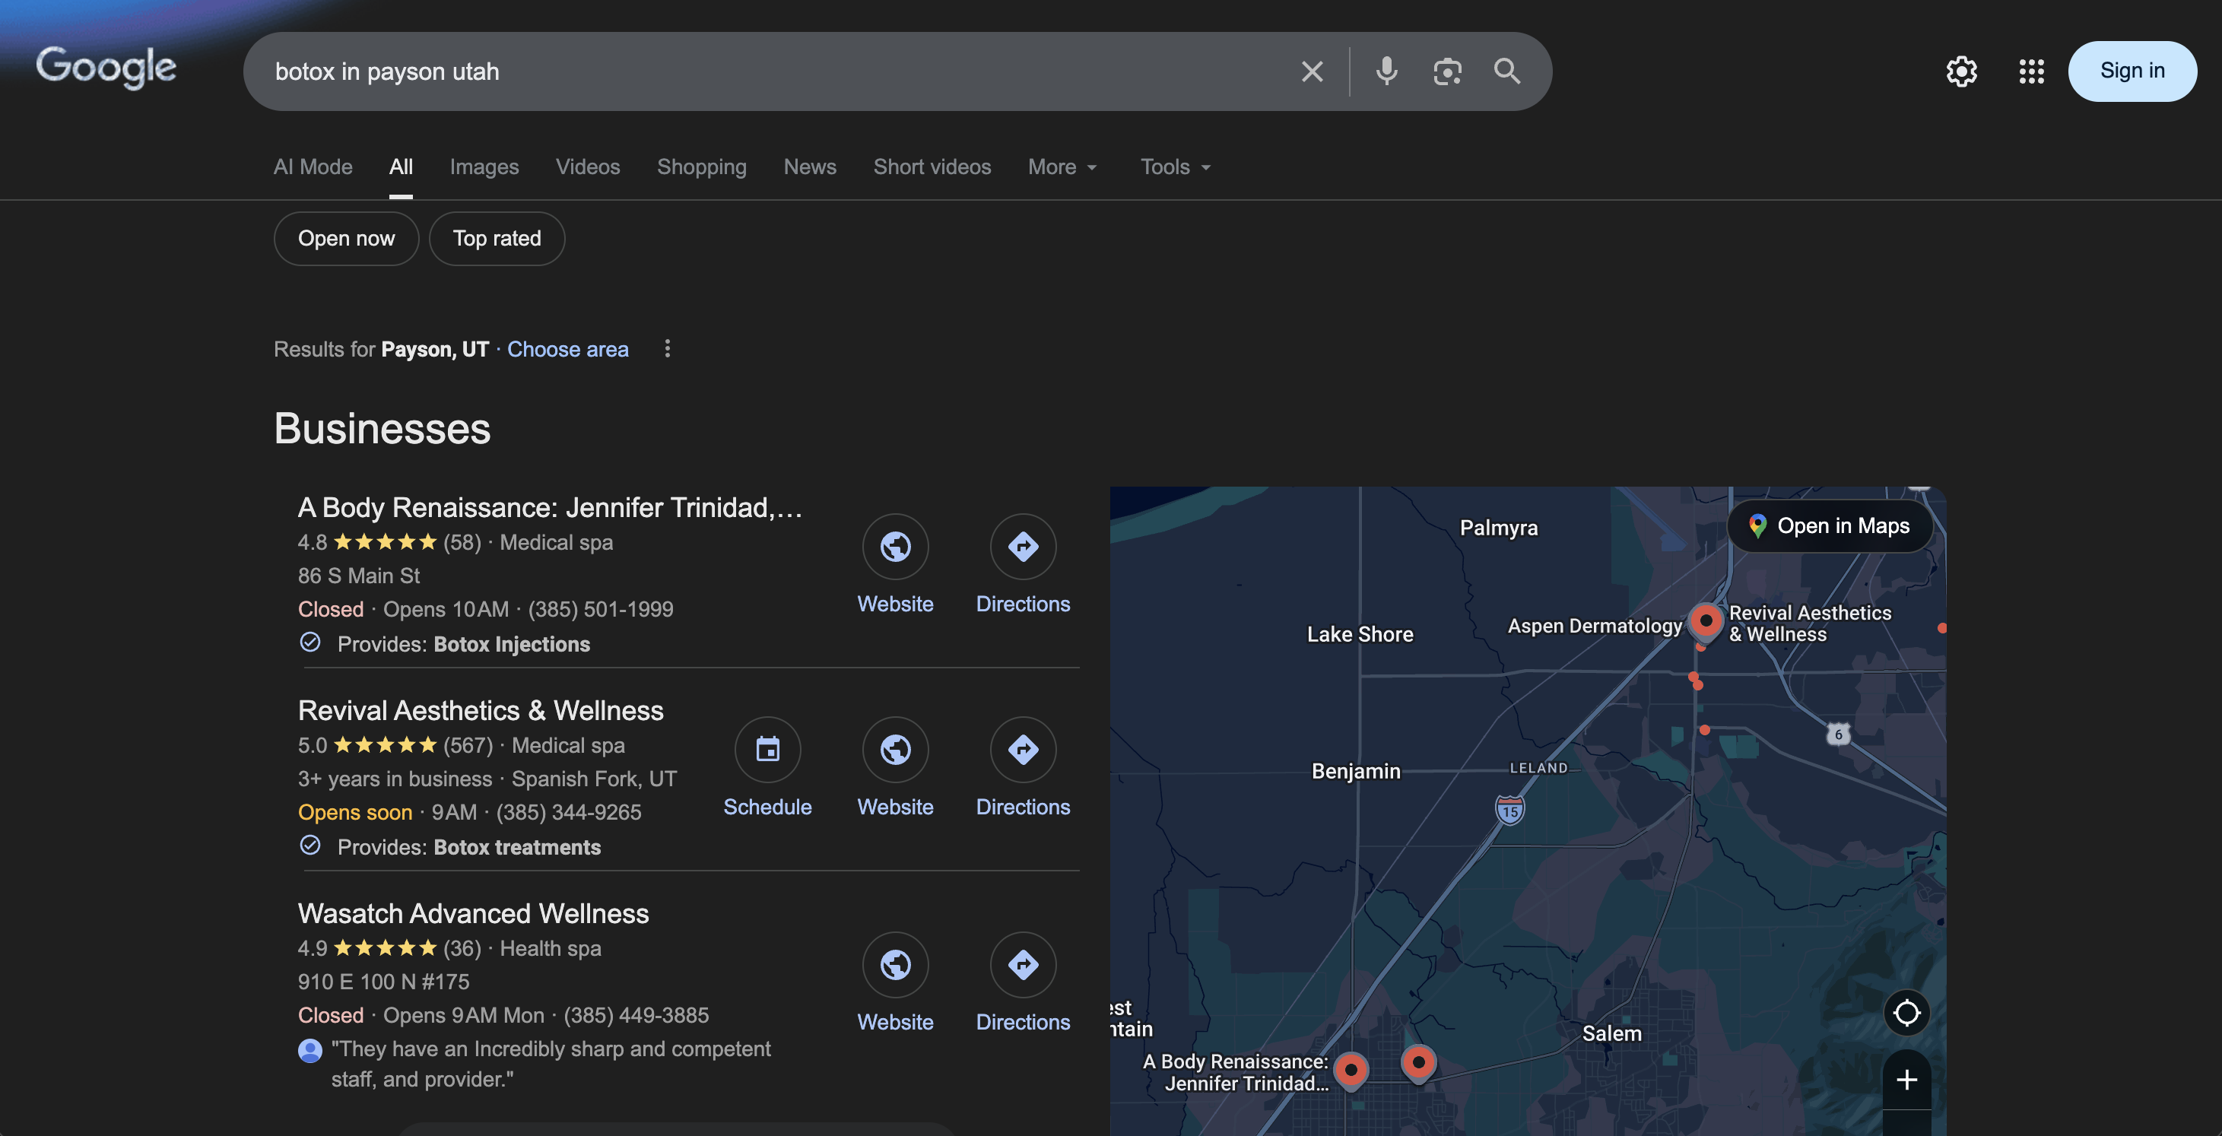Clear the search box text
Image resolution: width=2222 pixels, height=1136 pixels.
click(x=1312, y=71)
